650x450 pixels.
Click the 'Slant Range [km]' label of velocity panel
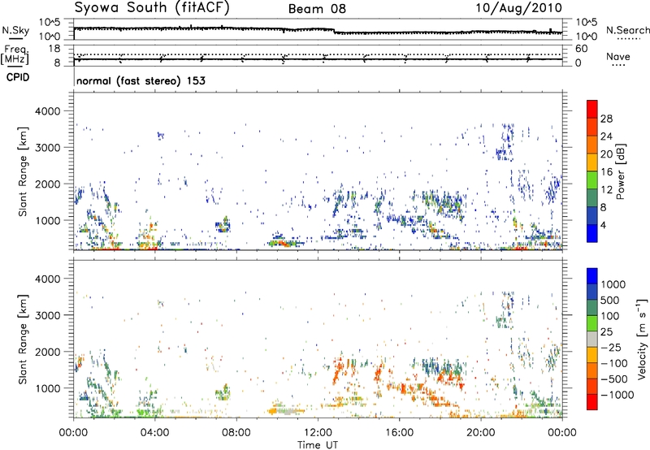coord(23,340)
